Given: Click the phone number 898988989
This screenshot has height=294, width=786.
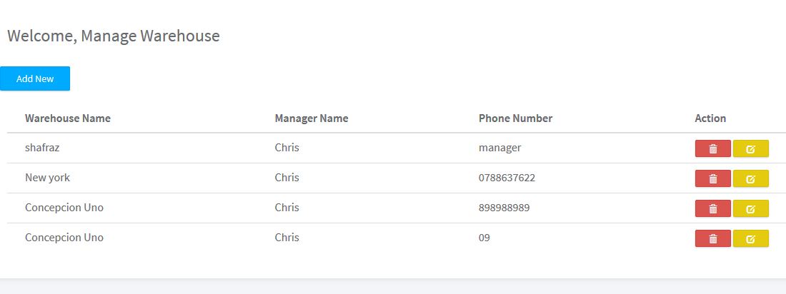Looking at the screenshot, I should coord(504,208).
